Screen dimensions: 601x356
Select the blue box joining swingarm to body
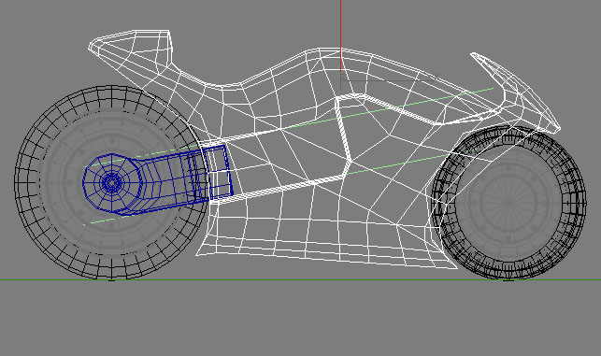coord(218,172)
